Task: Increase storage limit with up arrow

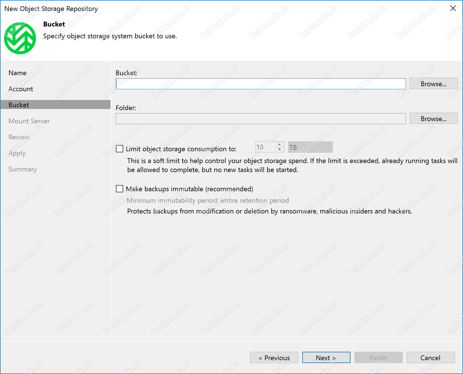Action: (279, 144)
